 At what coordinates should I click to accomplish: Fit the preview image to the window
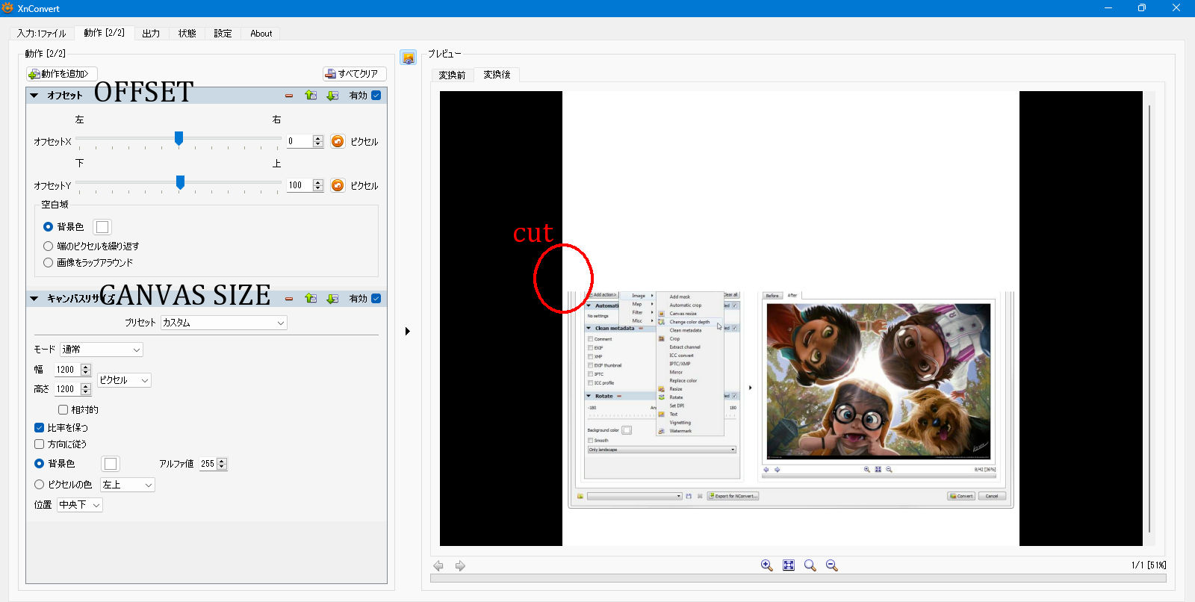click(788, 565)
